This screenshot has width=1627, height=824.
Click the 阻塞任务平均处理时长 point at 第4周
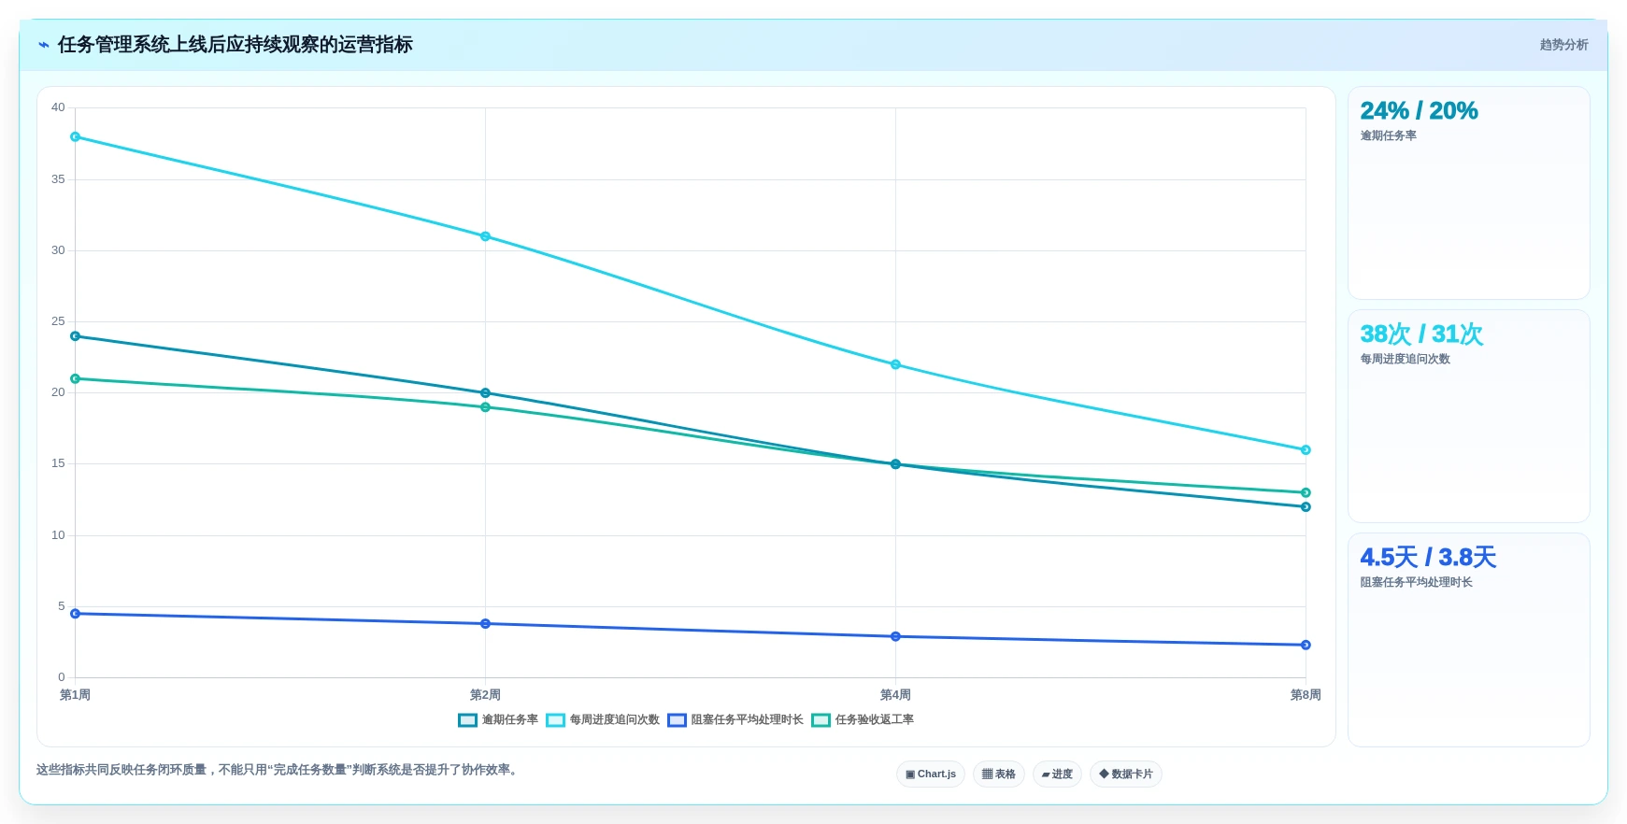coord(895,637)
